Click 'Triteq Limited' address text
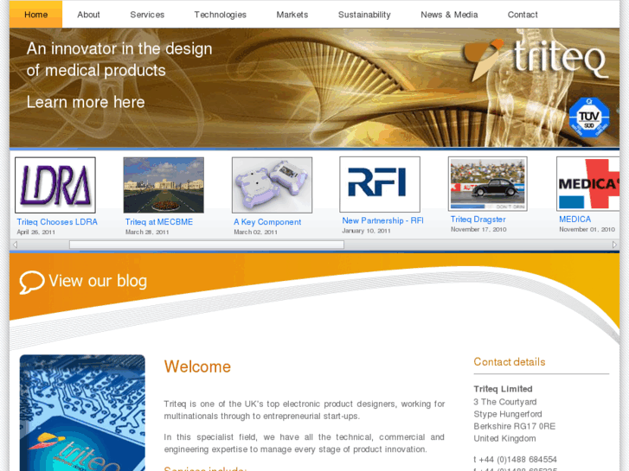 [503, 389]
